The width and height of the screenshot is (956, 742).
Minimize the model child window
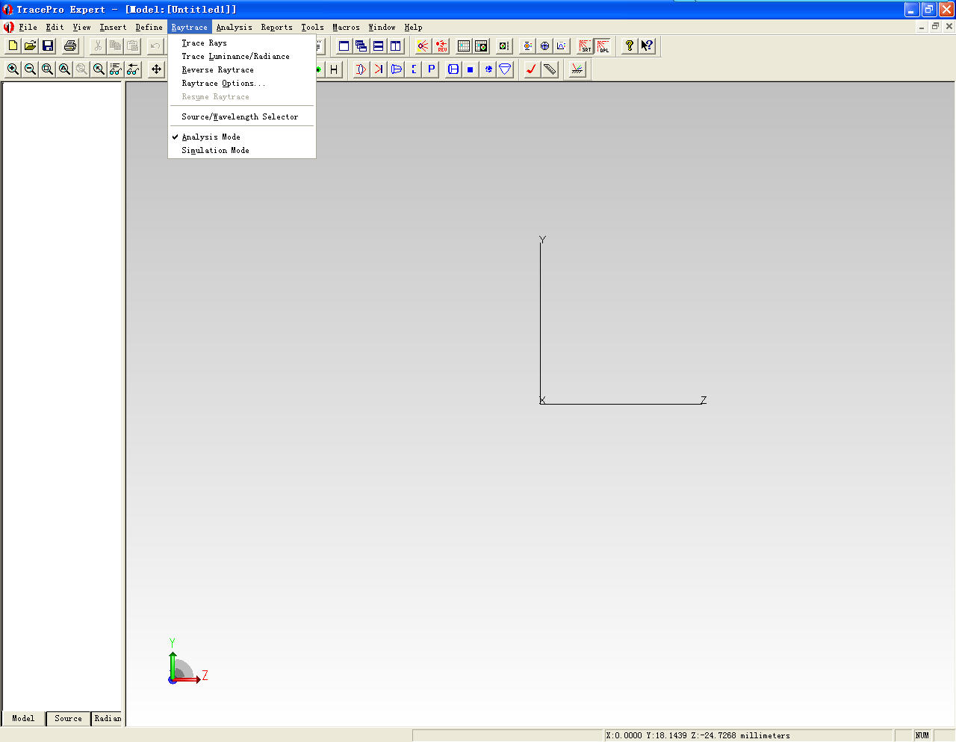click(x=922, y=26)
